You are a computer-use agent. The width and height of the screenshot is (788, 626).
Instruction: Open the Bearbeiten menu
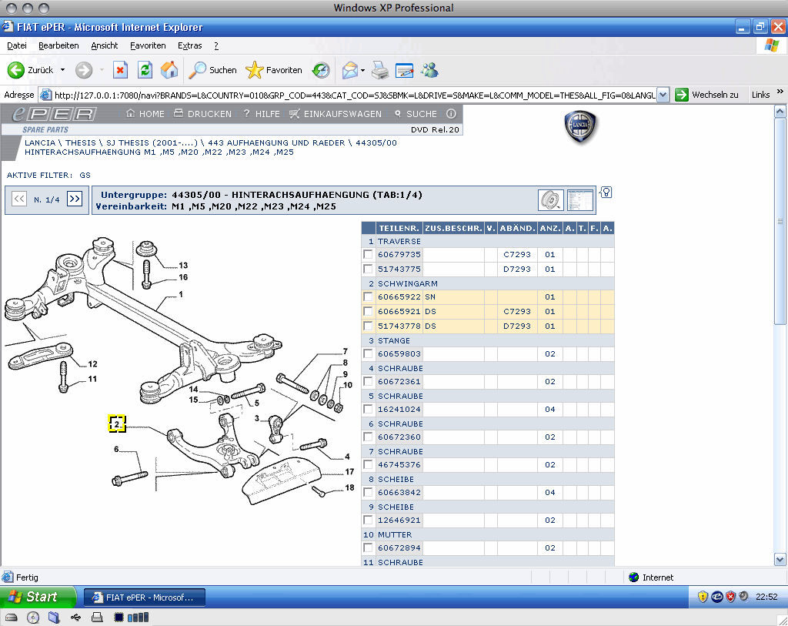coord(58,45)
